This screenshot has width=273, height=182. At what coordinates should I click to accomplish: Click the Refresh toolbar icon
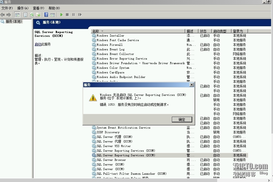tap(32, 15)
